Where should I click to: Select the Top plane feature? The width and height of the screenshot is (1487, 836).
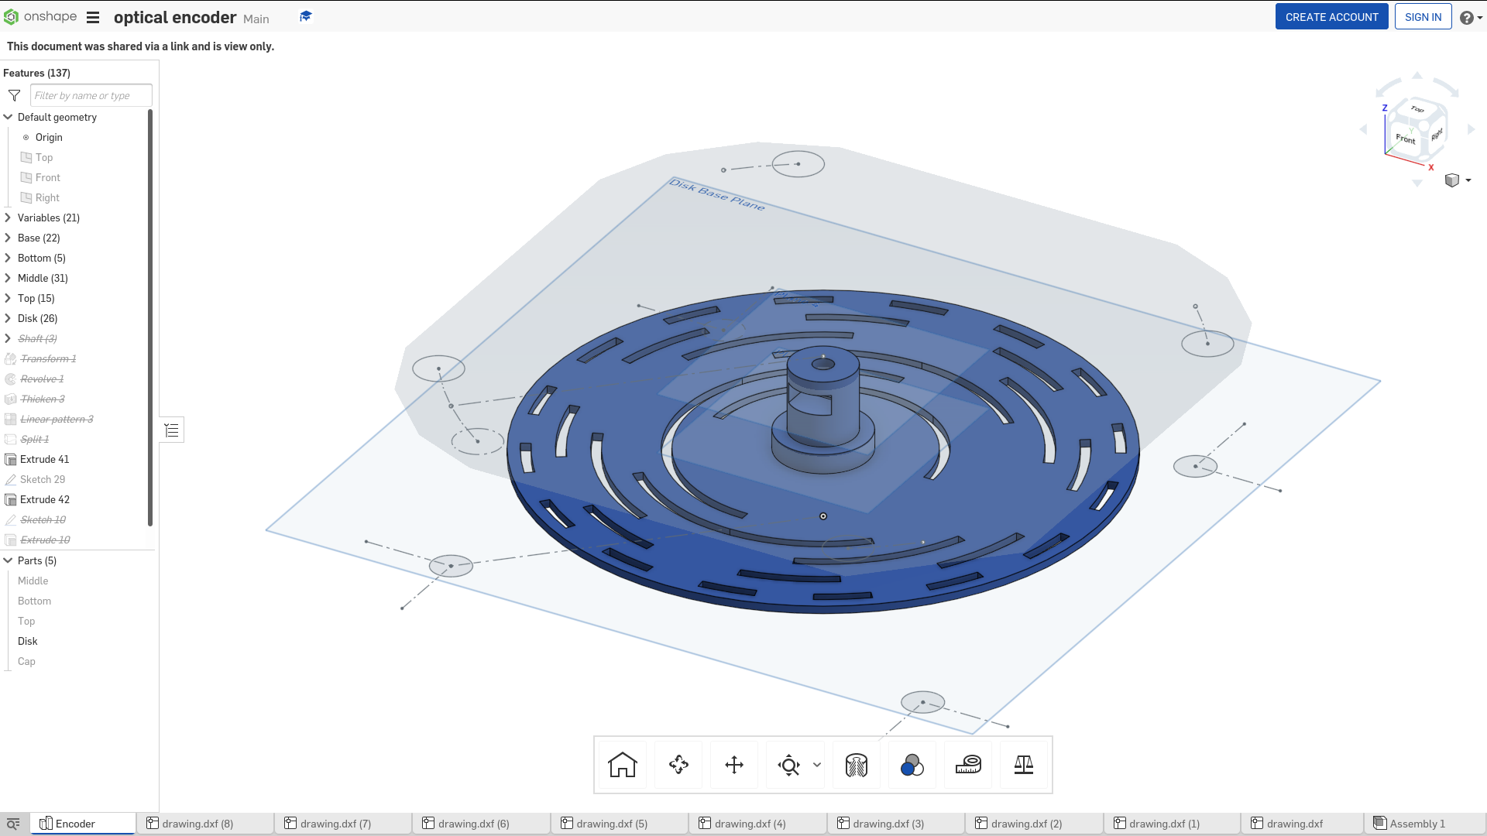pyautogui.click(x=44, y=157)
